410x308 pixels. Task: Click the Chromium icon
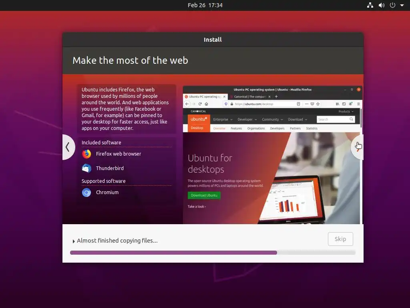click(x=86, y=192)
